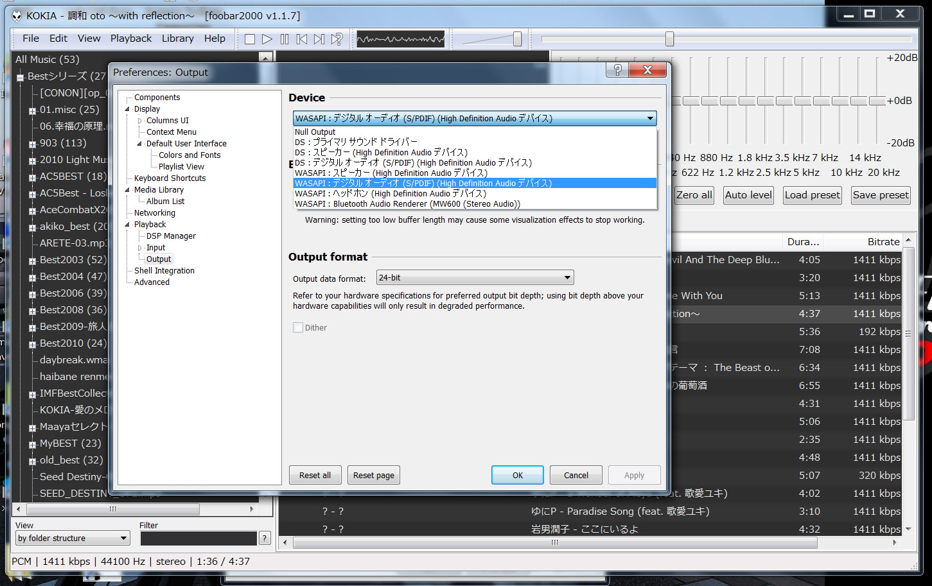
Task: Click the Dura... column header
Action: tap(804, 242)
